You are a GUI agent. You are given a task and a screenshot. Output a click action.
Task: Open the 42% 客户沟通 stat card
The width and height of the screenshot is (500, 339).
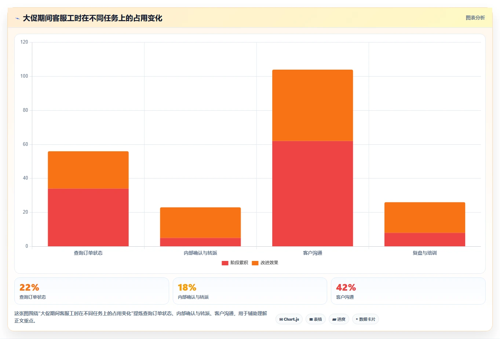[408, 291]
